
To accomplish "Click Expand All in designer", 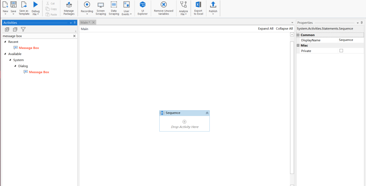I will (x=266, y=29).
